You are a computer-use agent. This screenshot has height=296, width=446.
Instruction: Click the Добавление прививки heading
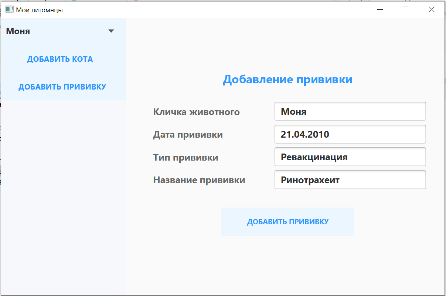(287, 79)
